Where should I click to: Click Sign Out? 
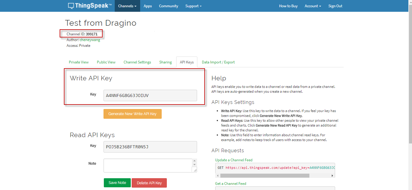335,6
